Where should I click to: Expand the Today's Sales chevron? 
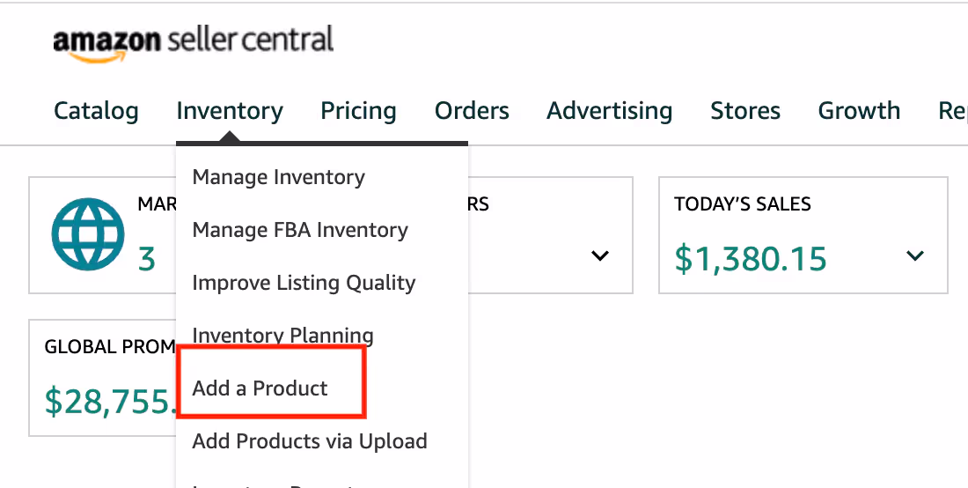(x=915, y=255)
